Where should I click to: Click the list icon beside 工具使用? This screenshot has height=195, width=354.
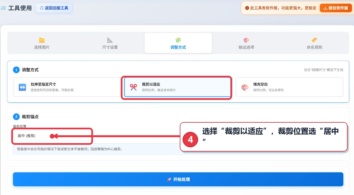4,8
